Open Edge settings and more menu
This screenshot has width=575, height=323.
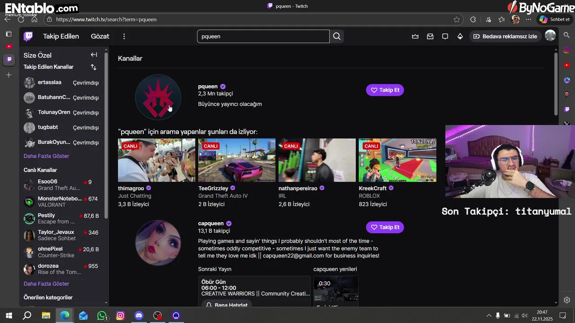tap(528, 19)
